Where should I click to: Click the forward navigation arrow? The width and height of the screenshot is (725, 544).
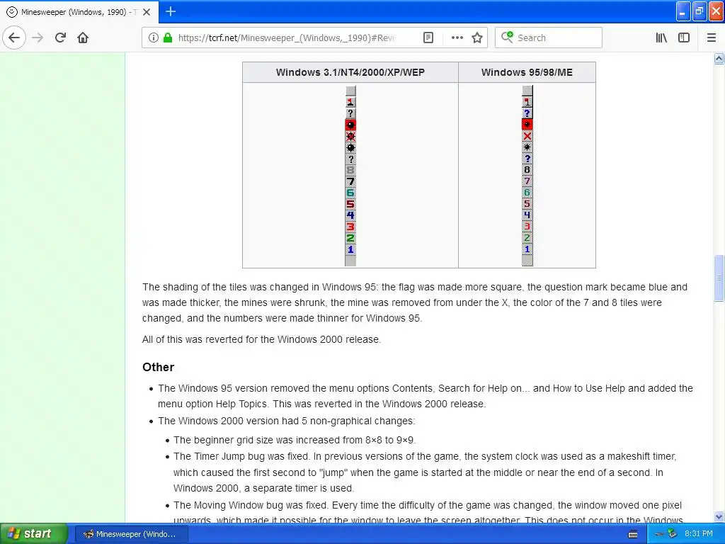[x=38, y=38]
